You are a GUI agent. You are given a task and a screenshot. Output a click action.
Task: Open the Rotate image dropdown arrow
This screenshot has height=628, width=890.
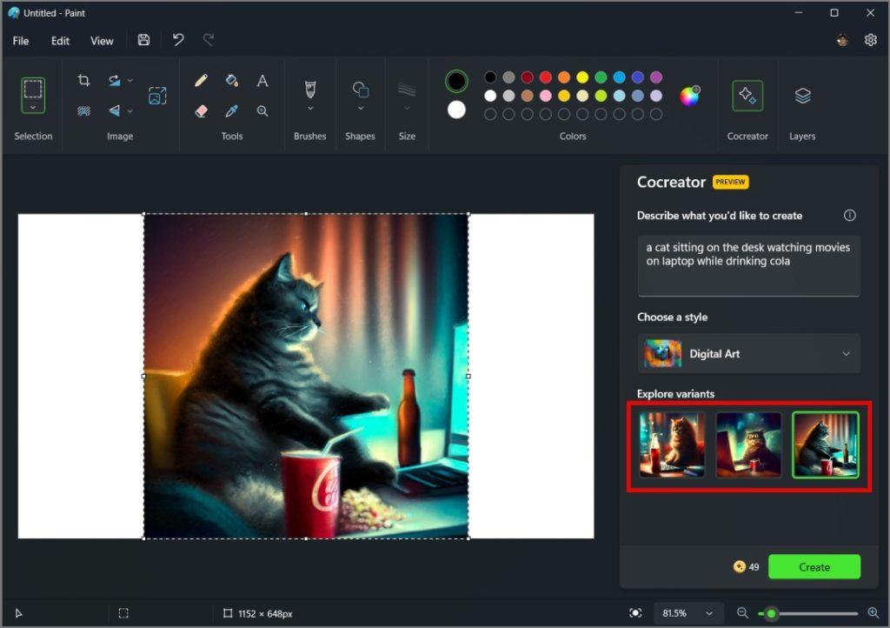130,81
